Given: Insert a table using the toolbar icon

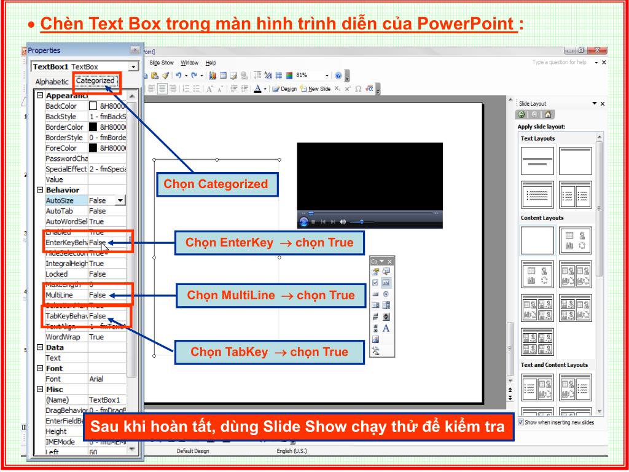Looking at the screenshot, I should pos(223,76).
